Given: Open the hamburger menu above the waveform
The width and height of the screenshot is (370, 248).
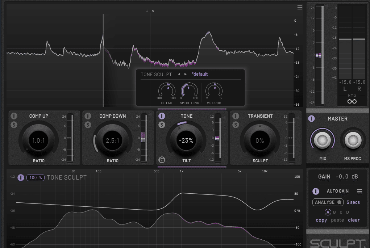Looking at the screenshot, I should point(300,8).
